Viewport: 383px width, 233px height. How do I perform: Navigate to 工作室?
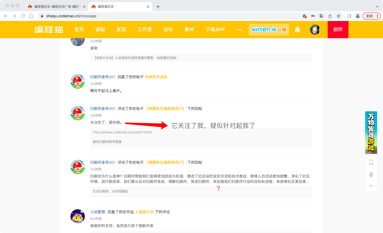(145, 29)
